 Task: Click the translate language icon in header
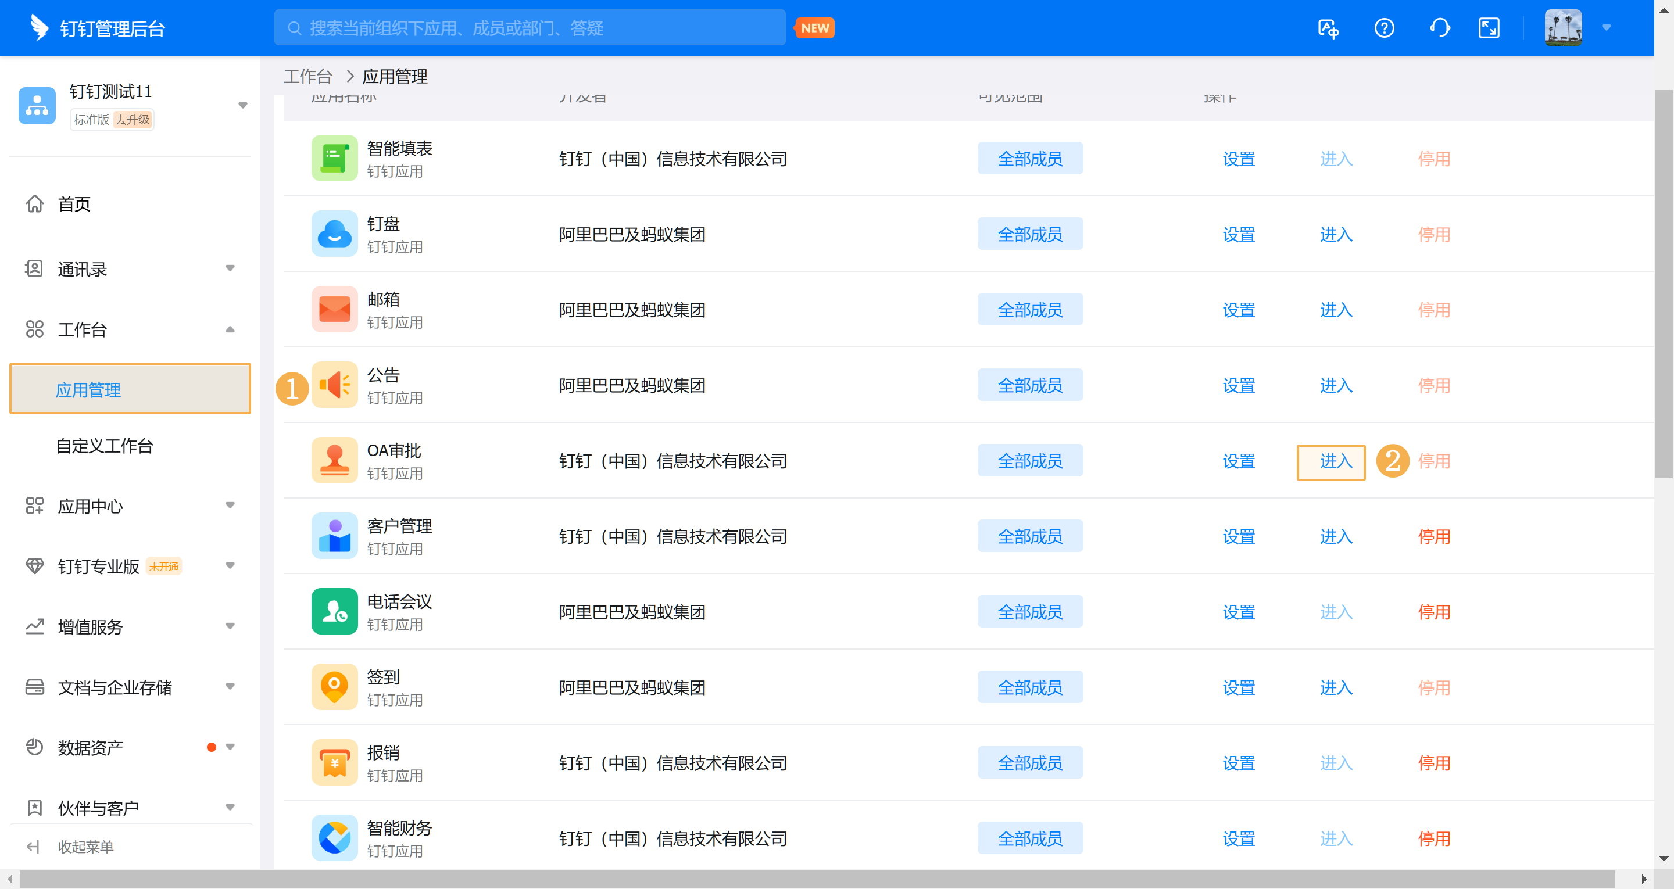point(1328,28)
